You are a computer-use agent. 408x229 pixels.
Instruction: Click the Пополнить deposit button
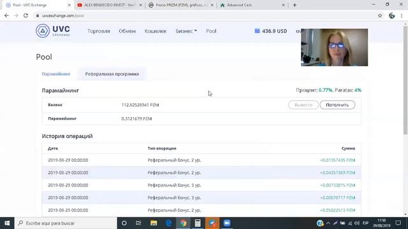tap(337, 105)
